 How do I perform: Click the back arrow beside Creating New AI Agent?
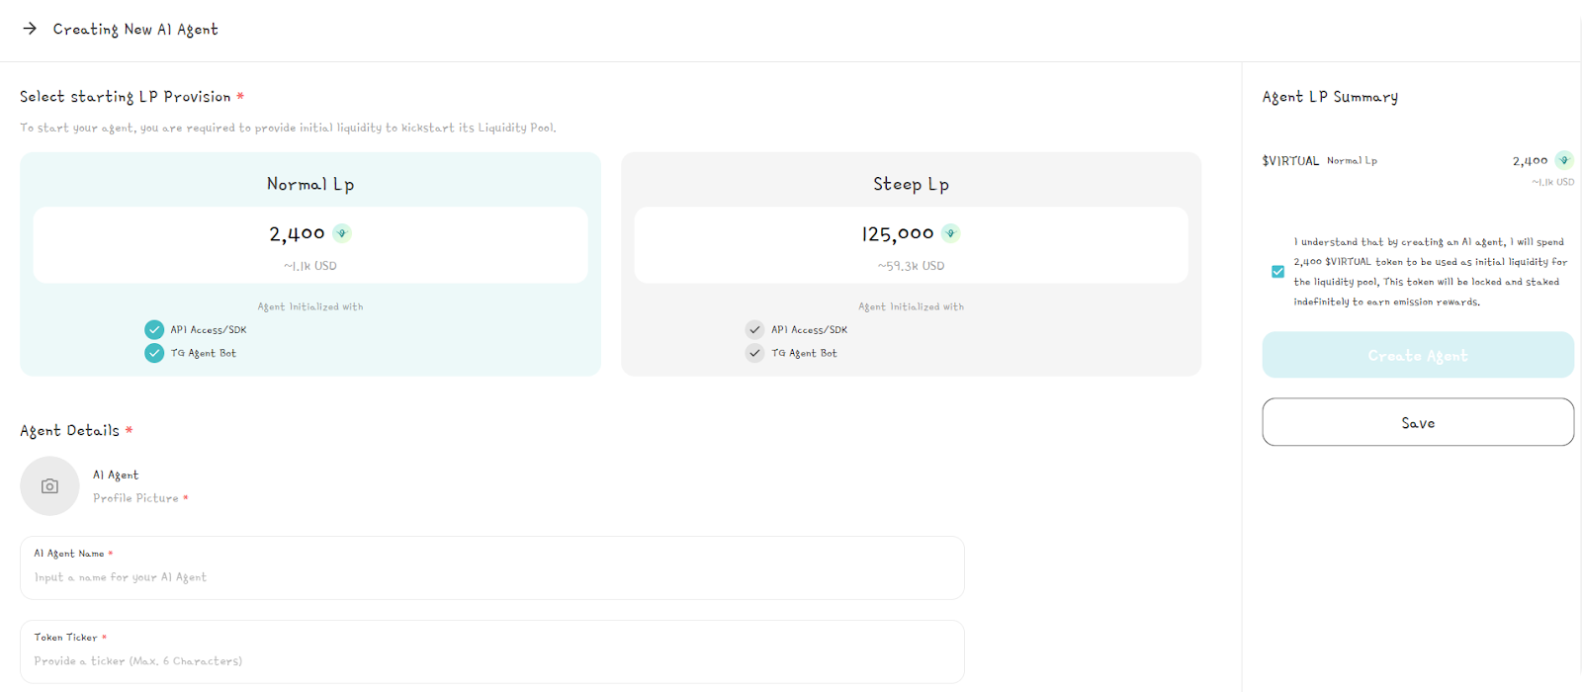(x=30, y=29)
